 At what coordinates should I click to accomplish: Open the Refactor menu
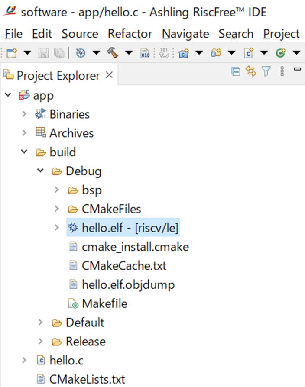[x=130, y=34]
